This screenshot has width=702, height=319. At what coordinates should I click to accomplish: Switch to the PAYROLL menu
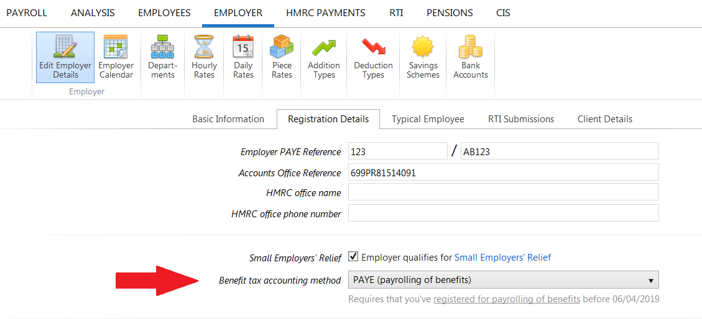click(26, 13)
